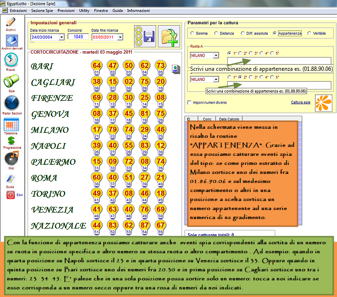Screen dimensions: 337x297
Task: Open Data inizio ricerca date dropdown
Action: [62, 37]
